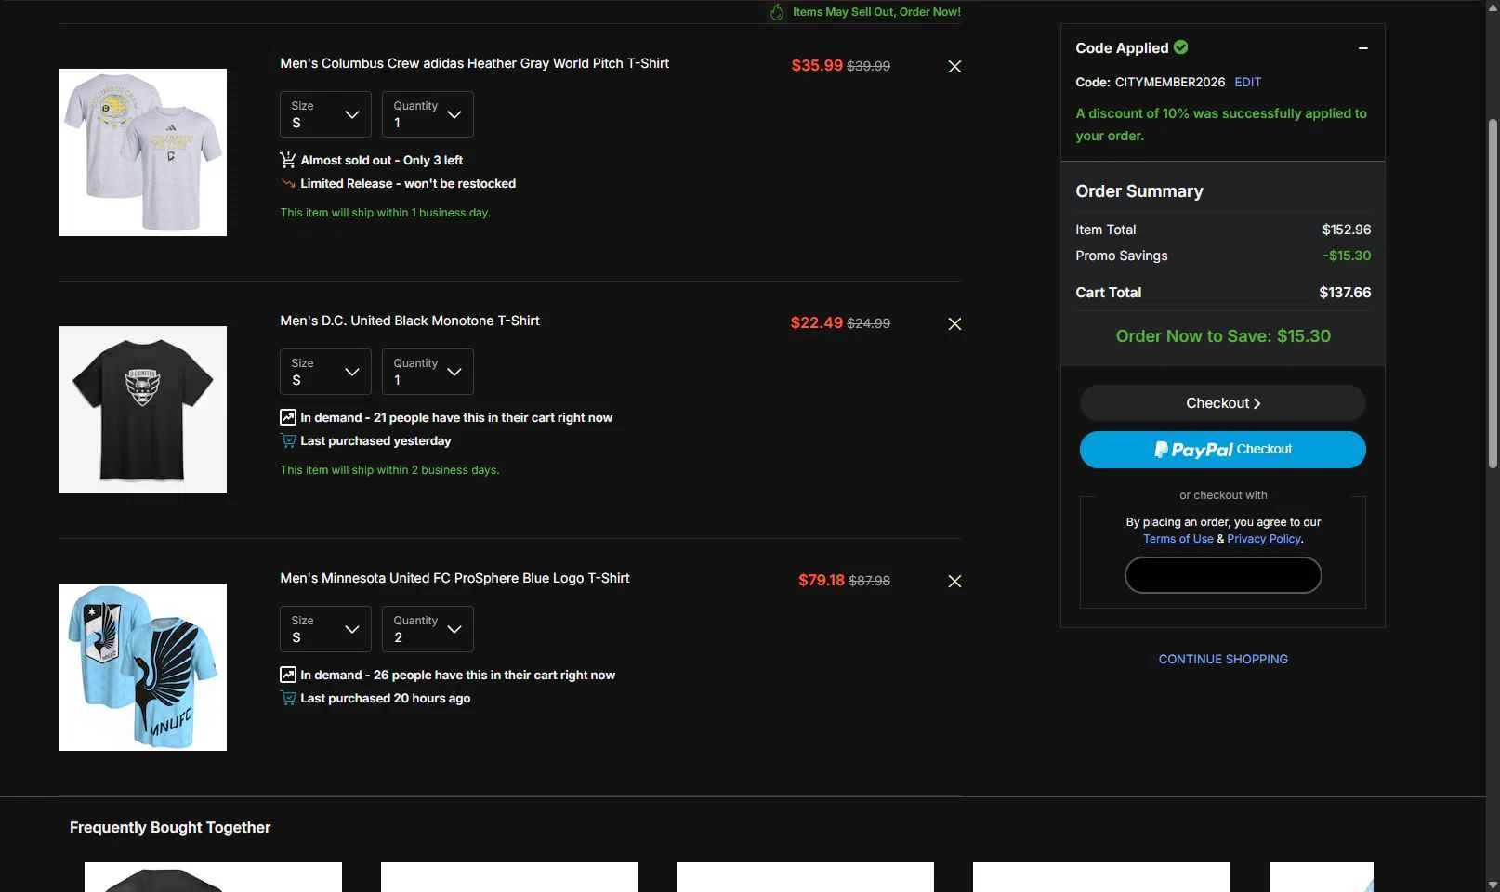Open Size dropdown for D.C. United shirt

tap(325, 372)
